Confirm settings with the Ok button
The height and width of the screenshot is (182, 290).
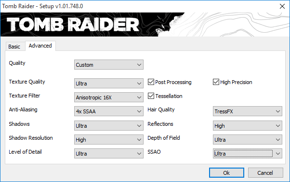226,173
